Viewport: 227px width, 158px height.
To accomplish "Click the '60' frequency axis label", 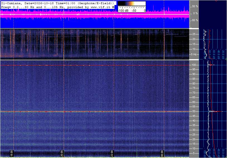I will 194,102.
